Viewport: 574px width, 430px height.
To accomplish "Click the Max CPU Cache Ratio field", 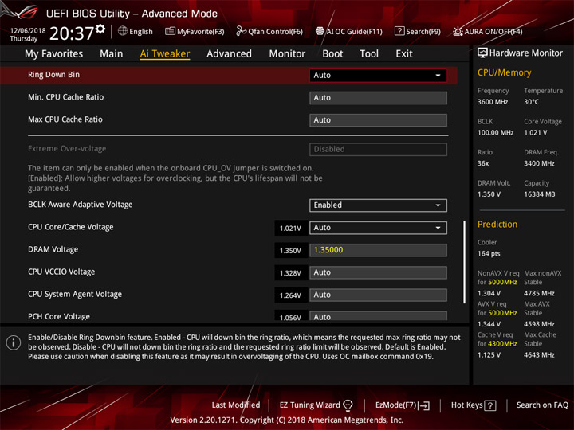I will click(x=378, y=120).
